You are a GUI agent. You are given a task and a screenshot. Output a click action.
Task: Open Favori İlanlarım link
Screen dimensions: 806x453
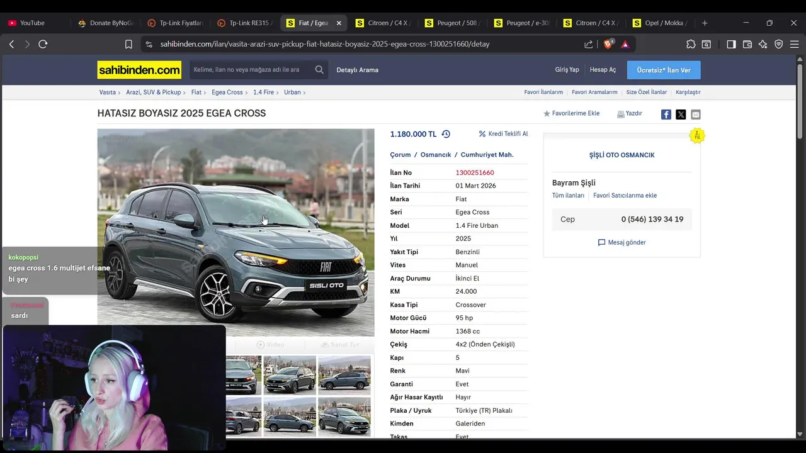coord(543,92)
